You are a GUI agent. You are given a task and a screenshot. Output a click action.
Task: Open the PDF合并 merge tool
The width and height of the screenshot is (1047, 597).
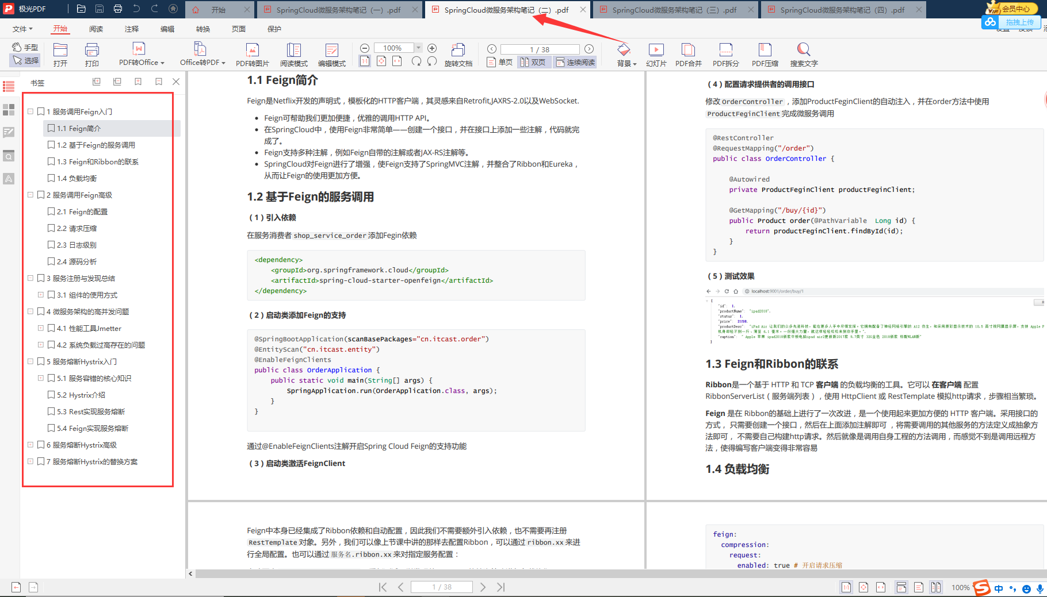click(x=689, y=55)
